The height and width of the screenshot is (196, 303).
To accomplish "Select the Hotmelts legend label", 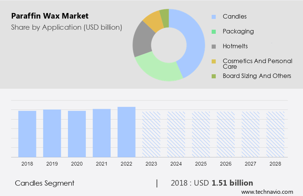I will (x=235, y=46).
